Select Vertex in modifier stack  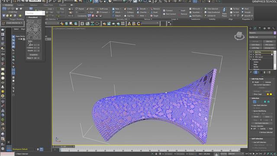[x=256, y=62]
